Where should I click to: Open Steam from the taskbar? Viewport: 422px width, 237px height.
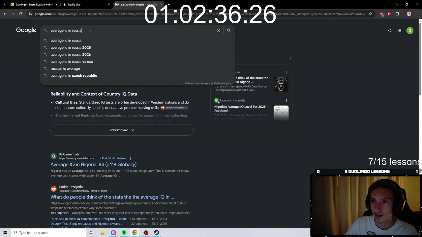[156, 233]
